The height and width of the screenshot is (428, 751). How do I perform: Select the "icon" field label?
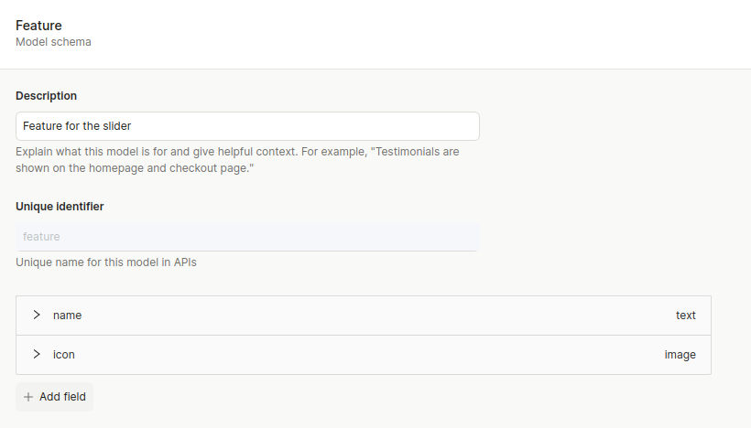coord(63,354)
